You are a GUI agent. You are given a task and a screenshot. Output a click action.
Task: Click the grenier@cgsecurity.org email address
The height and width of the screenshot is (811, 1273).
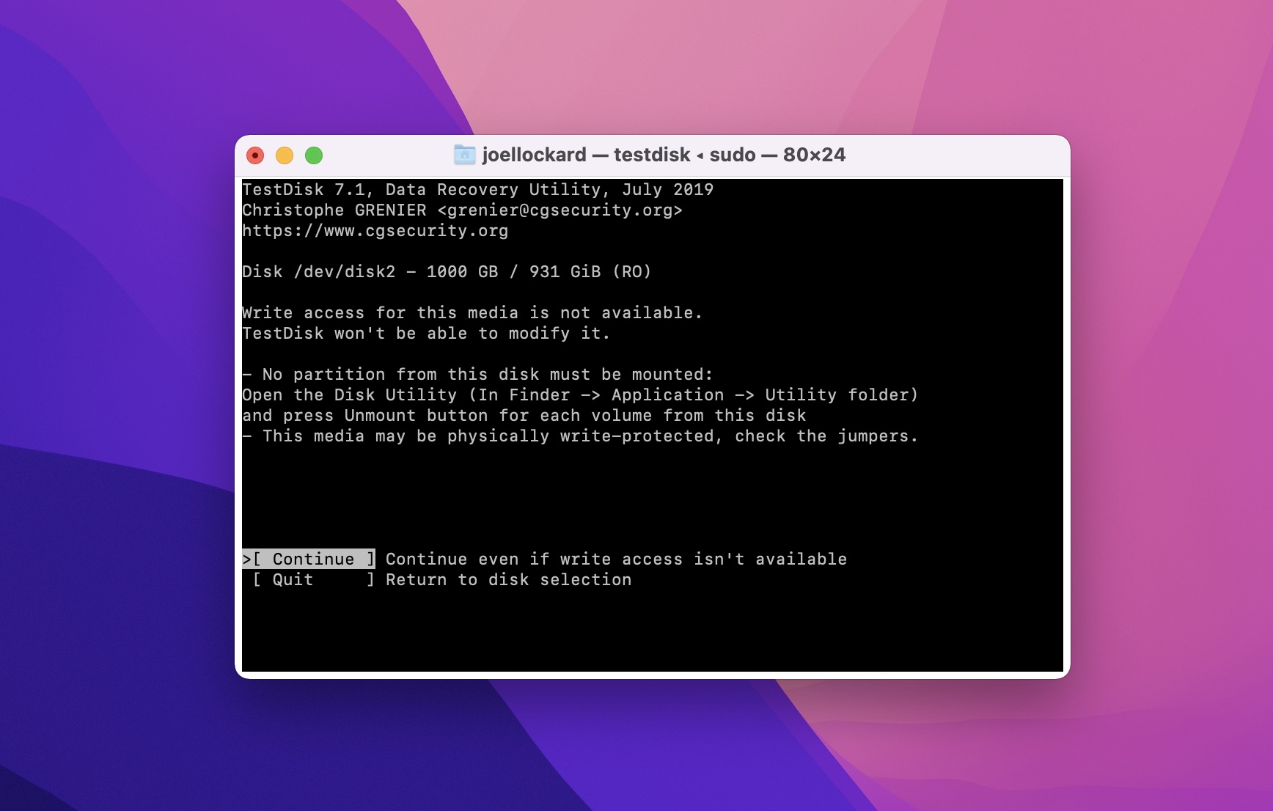(560, 210)
